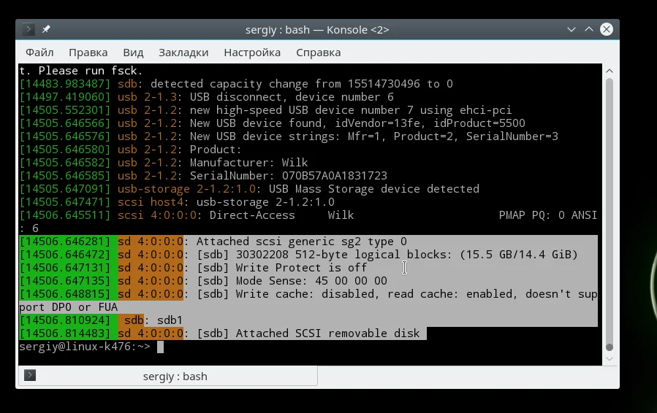This screenshot has height=413, width=657.
Task: Click the '30302208 512-byte logical blocks' line
Action: pyautogui.click(x=298, y=255)
